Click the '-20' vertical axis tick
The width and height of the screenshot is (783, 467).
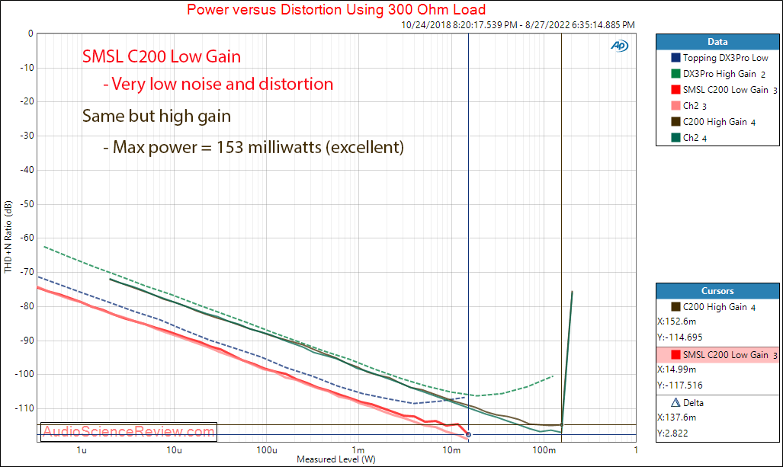pyautogui.click(x=27, y=102)
